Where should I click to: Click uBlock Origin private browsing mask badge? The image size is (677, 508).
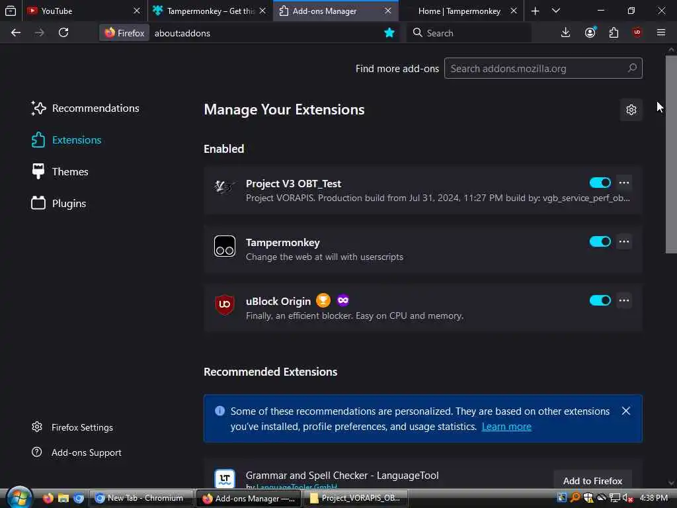pos(343,300)
